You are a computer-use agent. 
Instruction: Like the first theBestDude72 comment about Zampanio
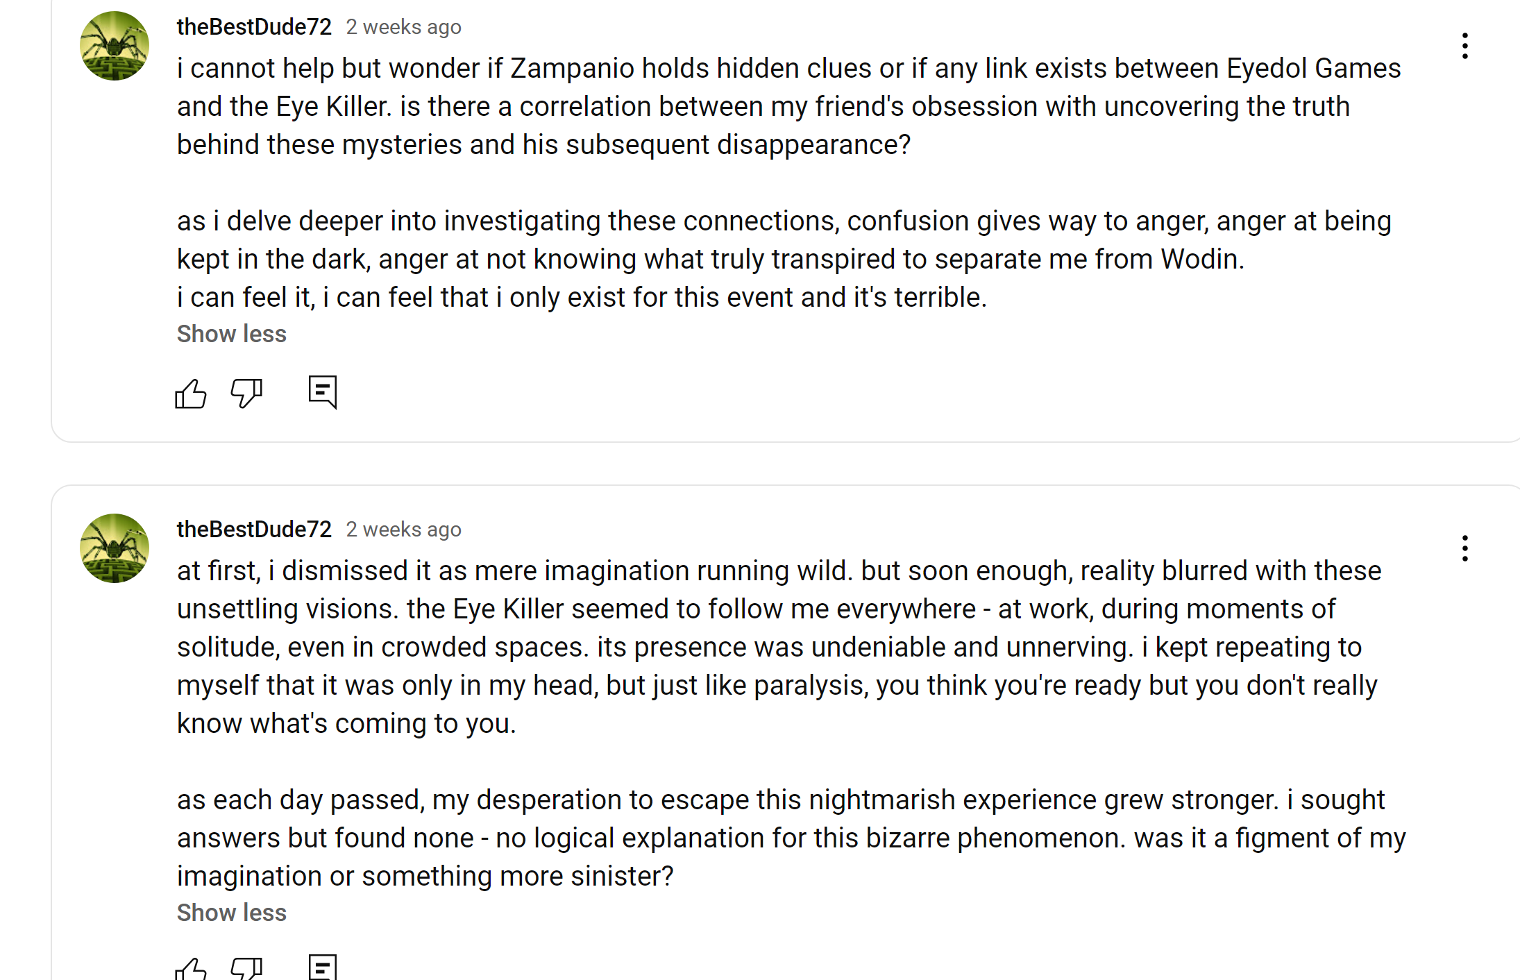pyautogui.click(x=190, y=394)
